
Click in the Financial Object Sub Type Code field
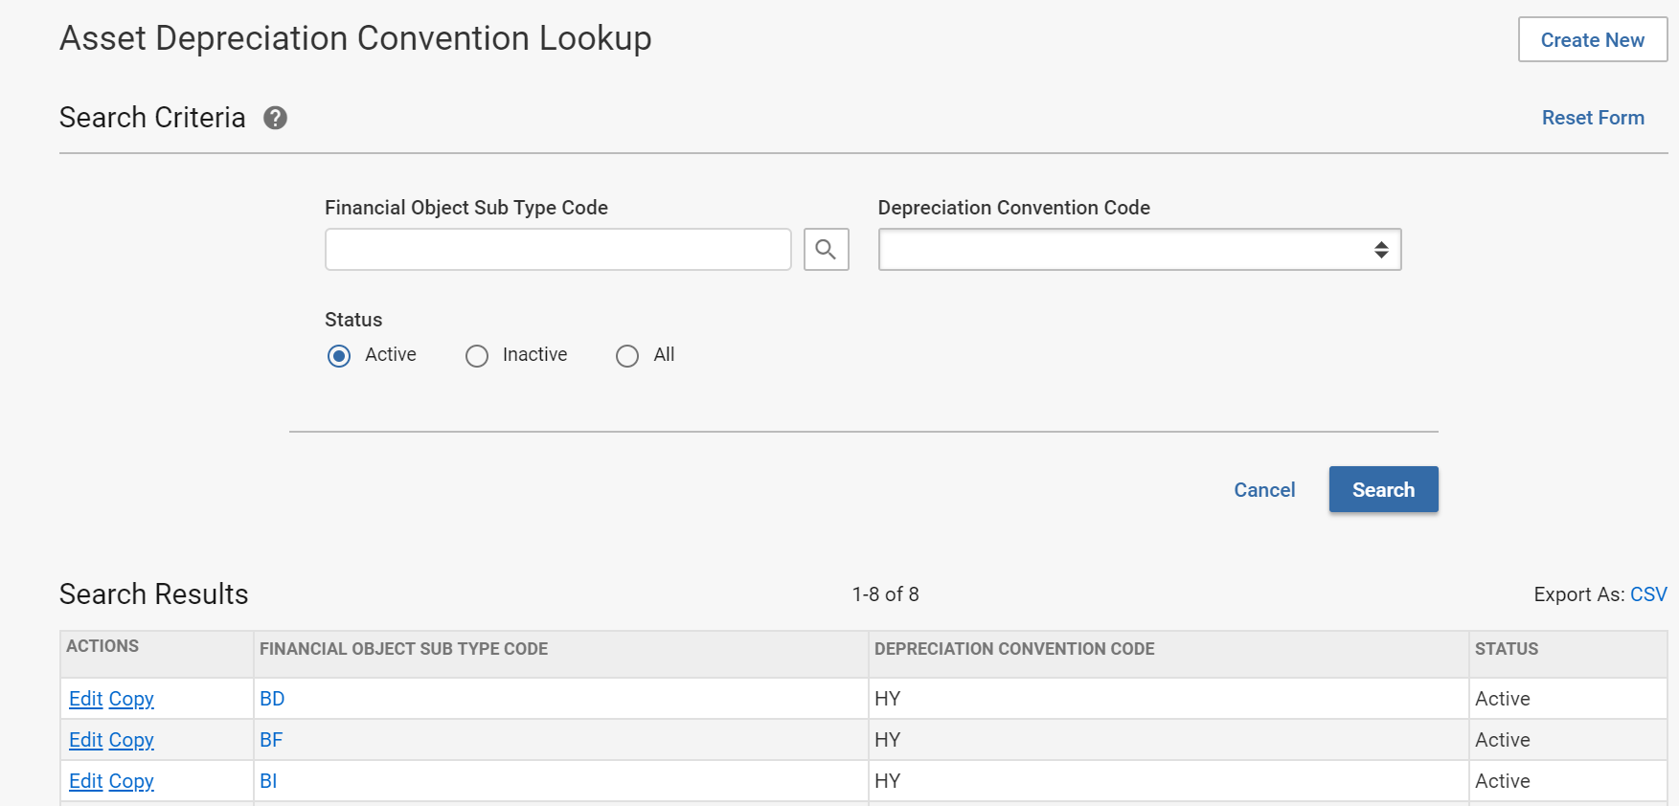click(x=557, y=250)
